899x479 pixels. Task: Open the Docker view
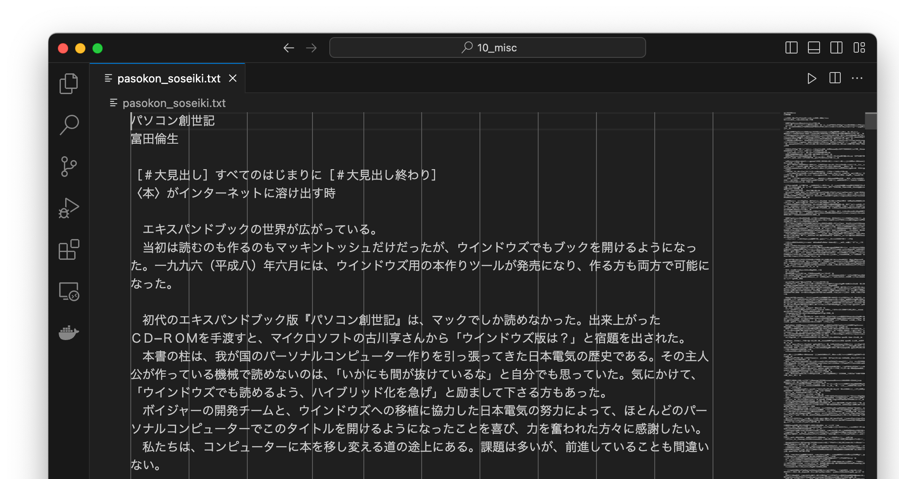pyautogui.click(x=69, y=333)
